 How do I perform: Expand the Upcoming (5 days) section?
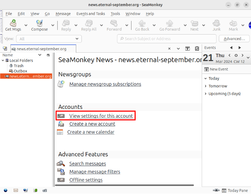point(206,94)
